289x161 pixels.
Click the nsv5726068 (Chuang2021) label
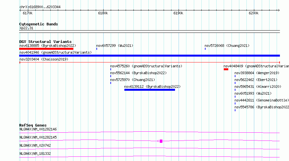point(227,46)
